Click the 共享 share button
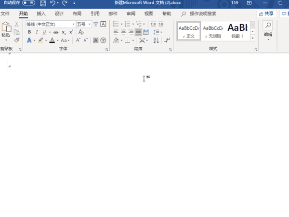Screen dimensions: 289x217 [x=266, y=14]
